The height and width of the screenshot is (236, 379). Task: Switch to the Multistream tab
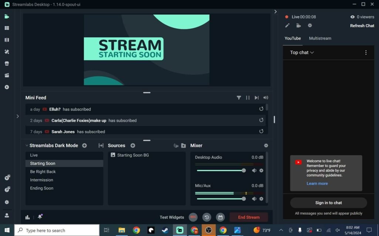click(x=320, y=38)
